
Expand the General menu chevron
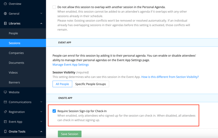click(x=41, y=14)
